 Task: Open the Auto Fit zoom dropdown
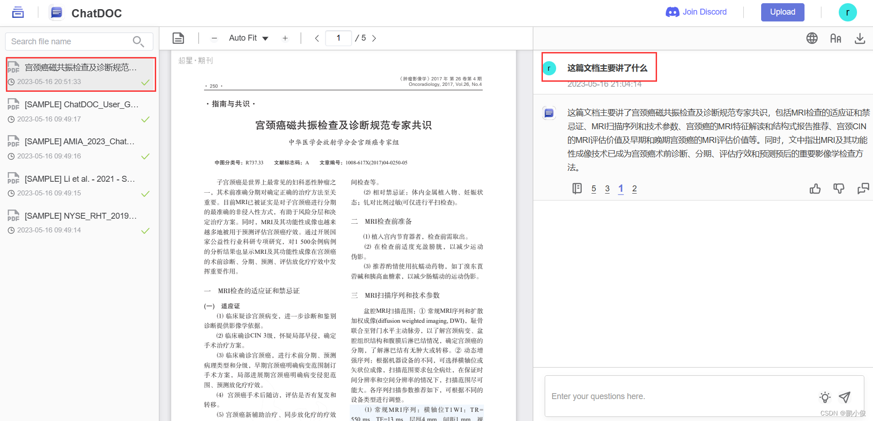[x=248, y=38]
